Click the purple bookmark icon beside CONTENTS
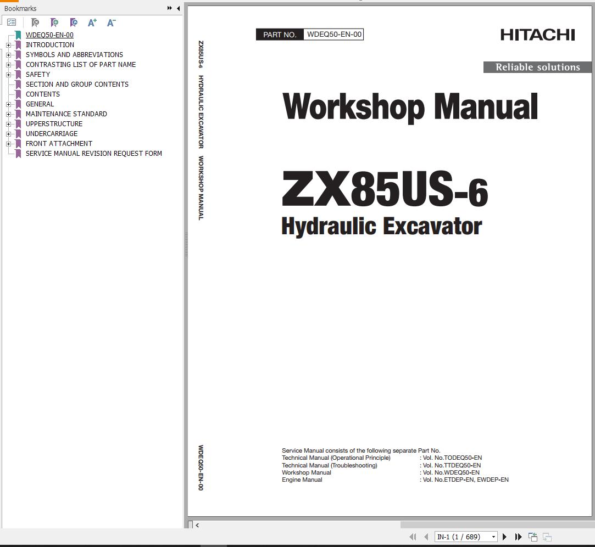 pyautogui.click(x=18, y=94)
